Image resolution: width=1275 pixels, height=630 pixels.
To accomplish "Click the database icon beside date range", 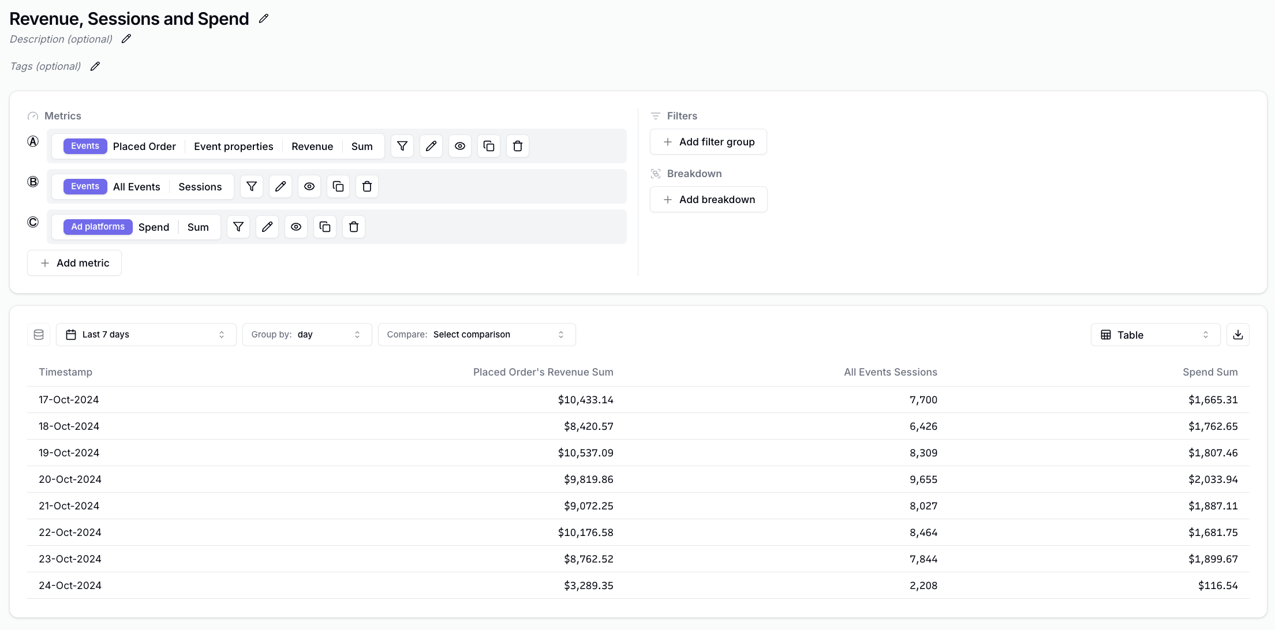I will click(x=39, y=335).
